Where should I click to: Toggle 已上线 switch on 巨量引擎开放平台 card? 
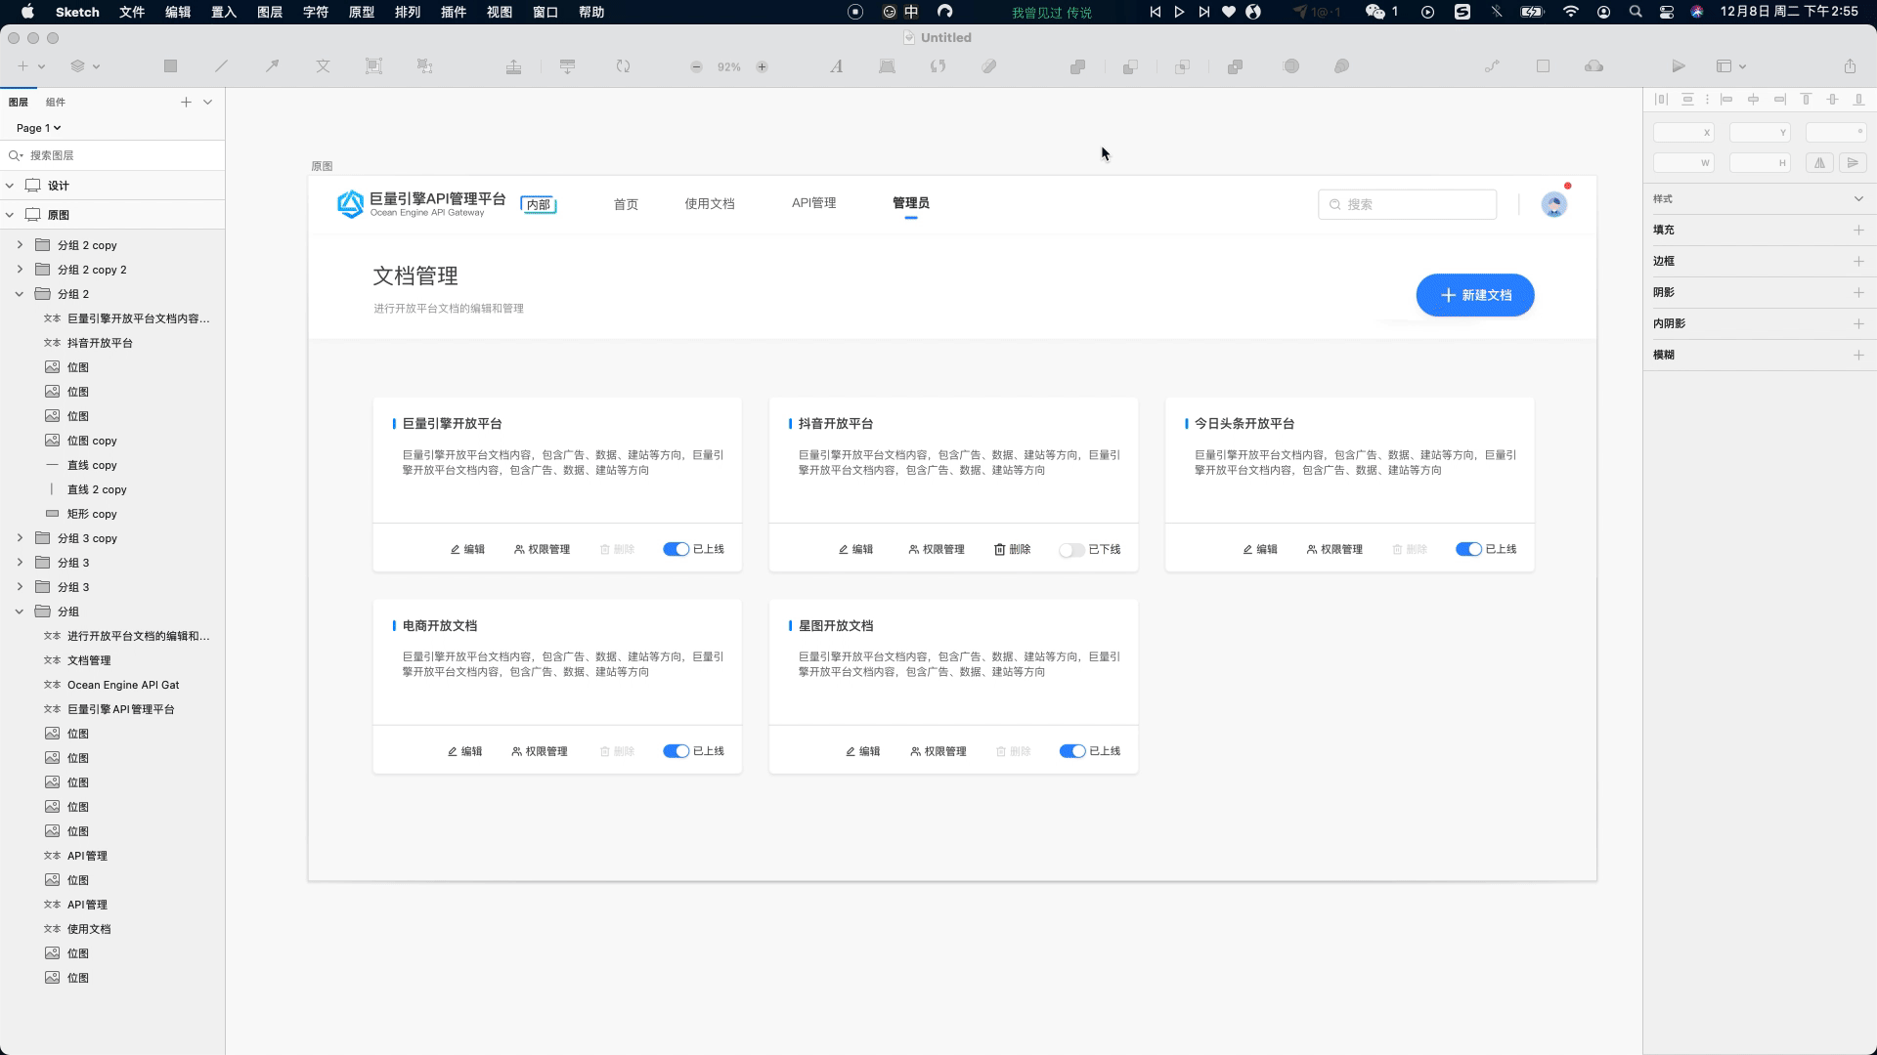point(676,549)
